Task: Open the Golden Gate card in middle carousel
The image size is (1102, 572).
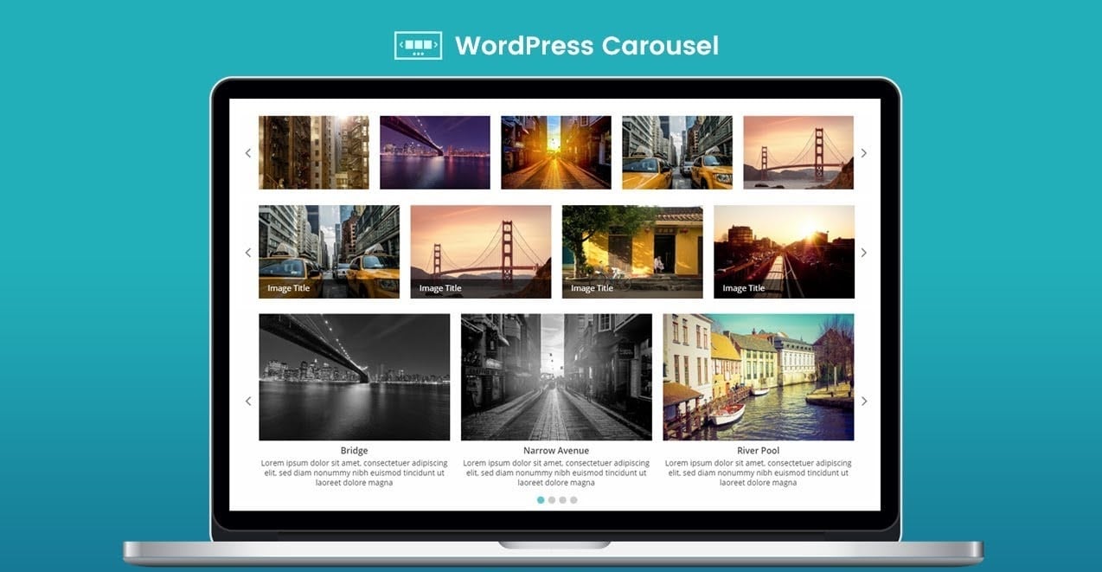Action: point(481,252)
